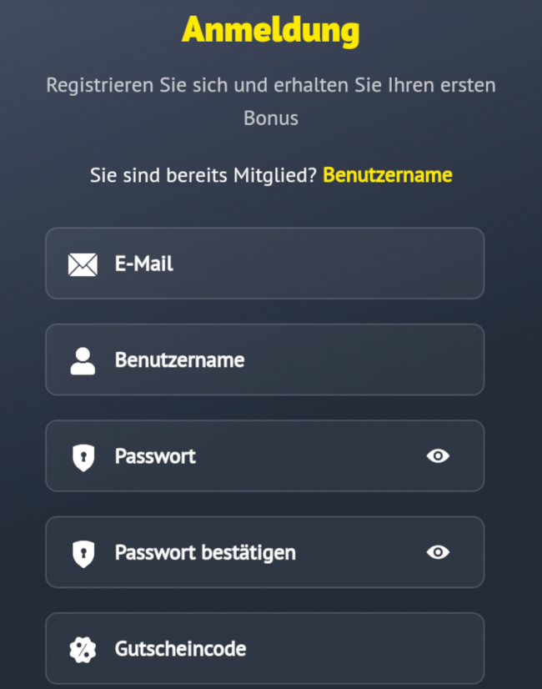Click the 'Registrieren Sie sich' subtitle text
The image size is (542, 689).
[x=270, y=85]
